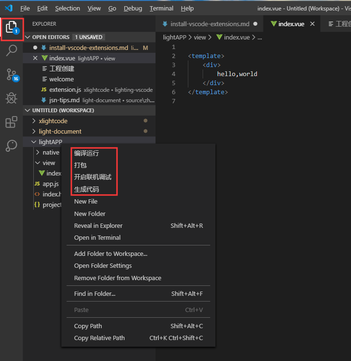Image resolution: width=351 pixels, height=361 pixels.
Task: Close index.vue in Open Editors list
Action: tap(35, 58)
